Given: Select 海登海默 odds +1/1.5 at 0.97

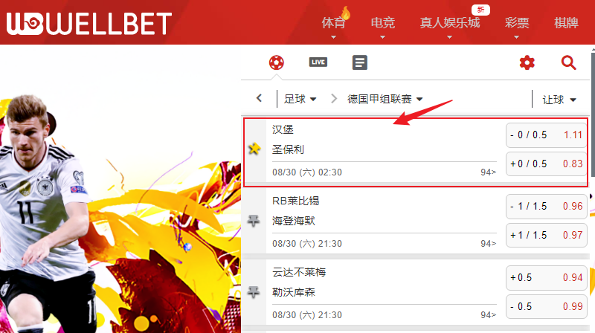Looking at the screenshot, I should click(x=547, y=235).
